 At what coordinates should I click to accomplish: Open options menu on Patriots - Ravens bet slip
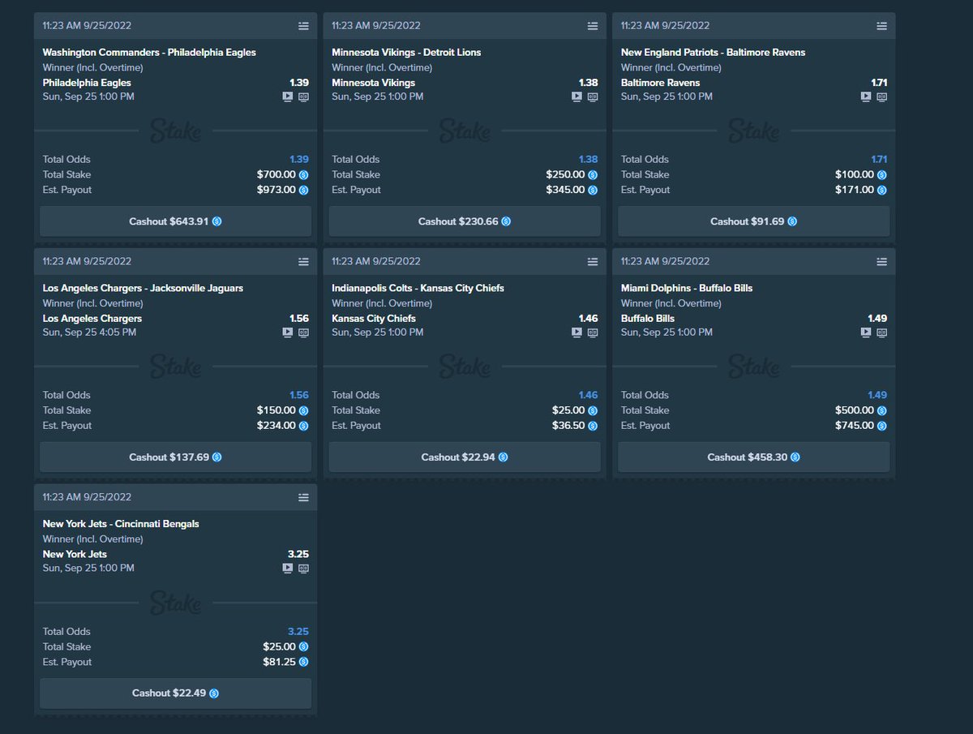(x=881, y=26)
